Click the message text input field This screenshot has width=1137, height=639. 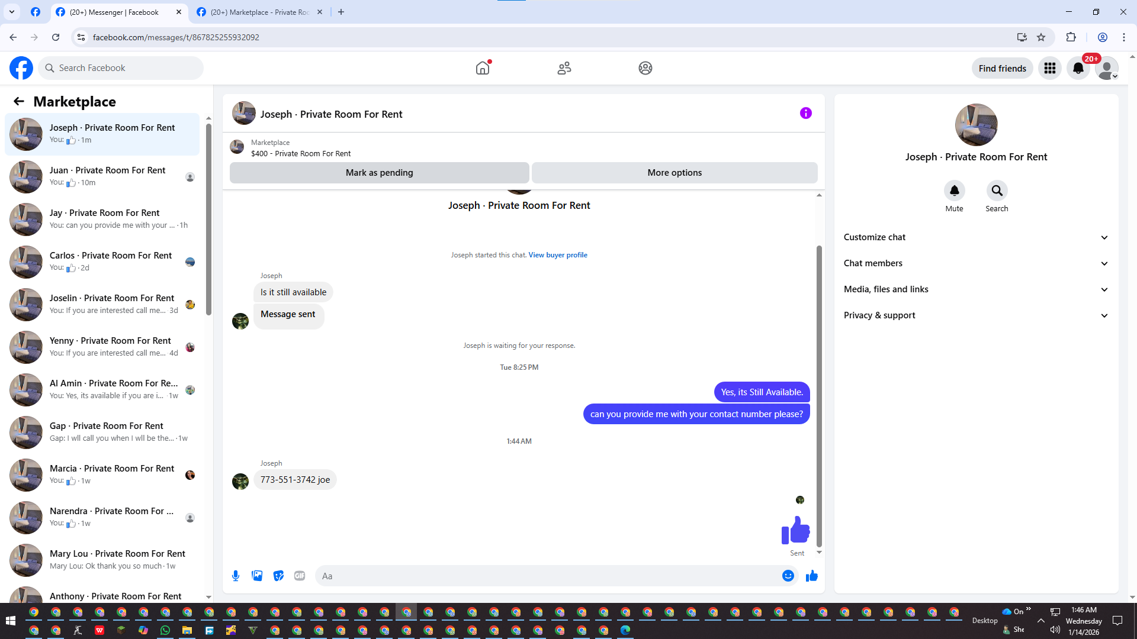(548, 576)
